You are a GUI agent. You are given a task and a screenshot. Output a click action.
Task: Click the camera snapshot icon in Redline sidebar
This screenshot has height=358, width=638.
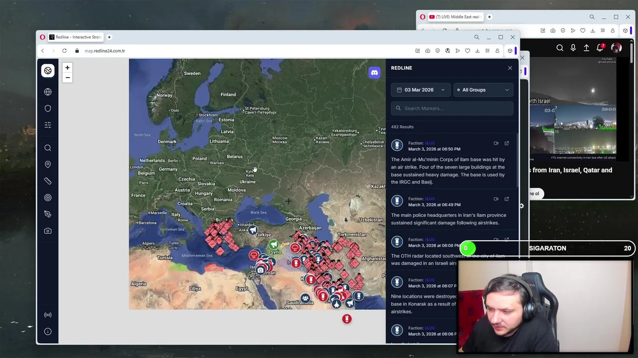coord(48,231)
